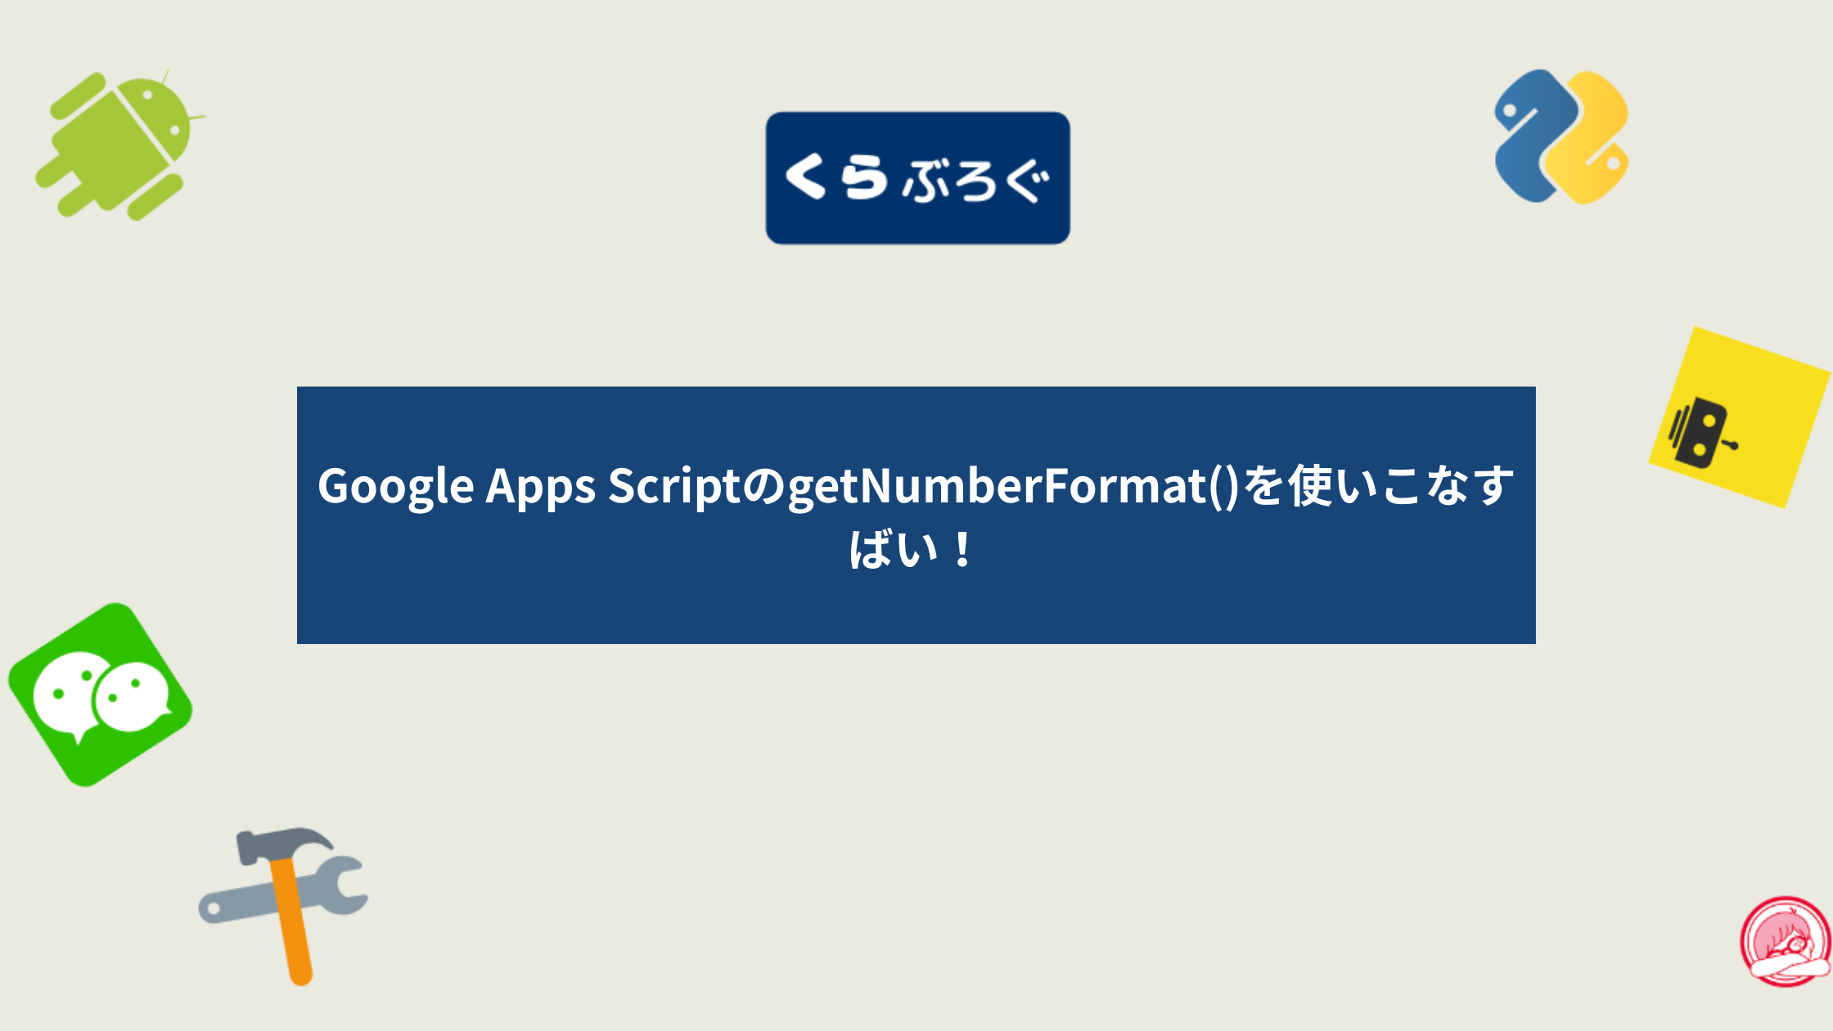The width and height of the screenshot is (1833, 1031).
Task: Click empty dark blue area below title
Action: coord(916,610)
